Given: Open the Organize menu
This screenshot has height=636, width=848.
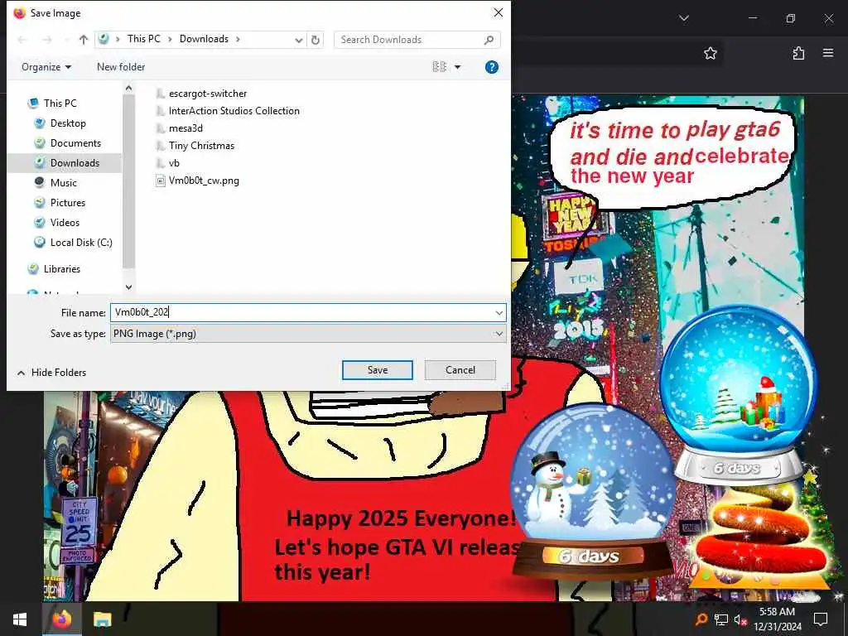Looking at the screenshot, I should click(46, 67).
